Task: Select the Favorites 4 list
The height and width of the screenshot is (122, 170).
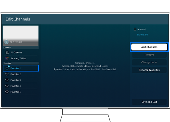Action: (21, 86)
